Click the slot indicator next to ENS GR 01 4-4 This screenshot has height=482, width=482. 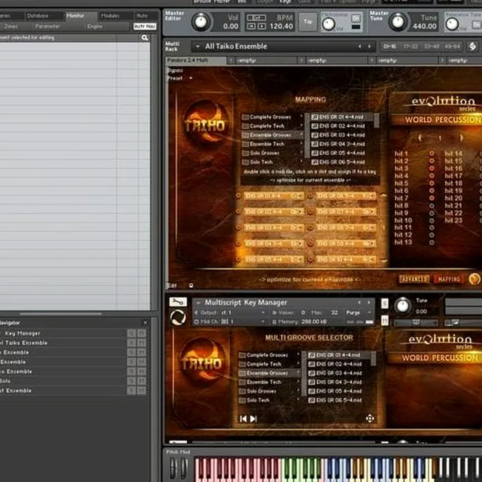click(x=238, y=195)
